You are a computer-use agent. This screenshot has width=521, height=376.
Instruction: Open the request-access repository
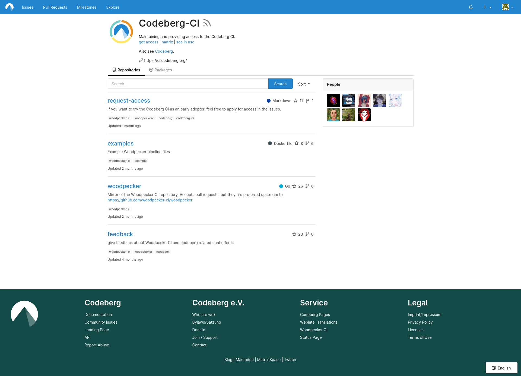point(129,101)
